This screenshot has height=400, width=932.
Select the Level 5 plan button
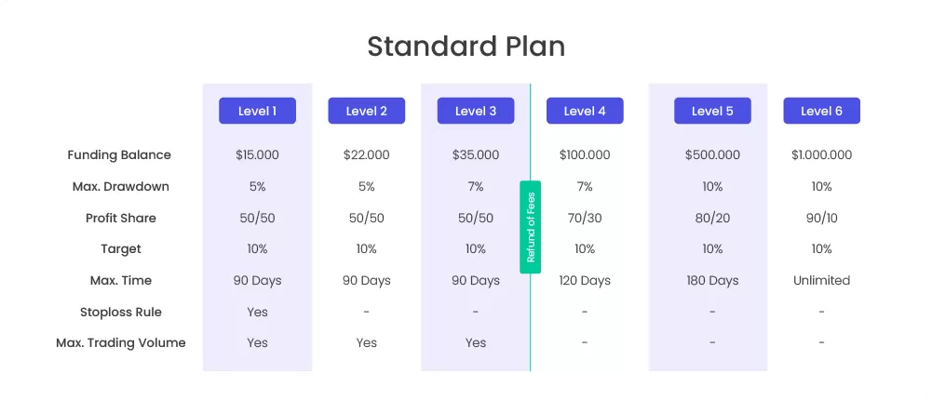pyautogui.click(x=712, y=111)
